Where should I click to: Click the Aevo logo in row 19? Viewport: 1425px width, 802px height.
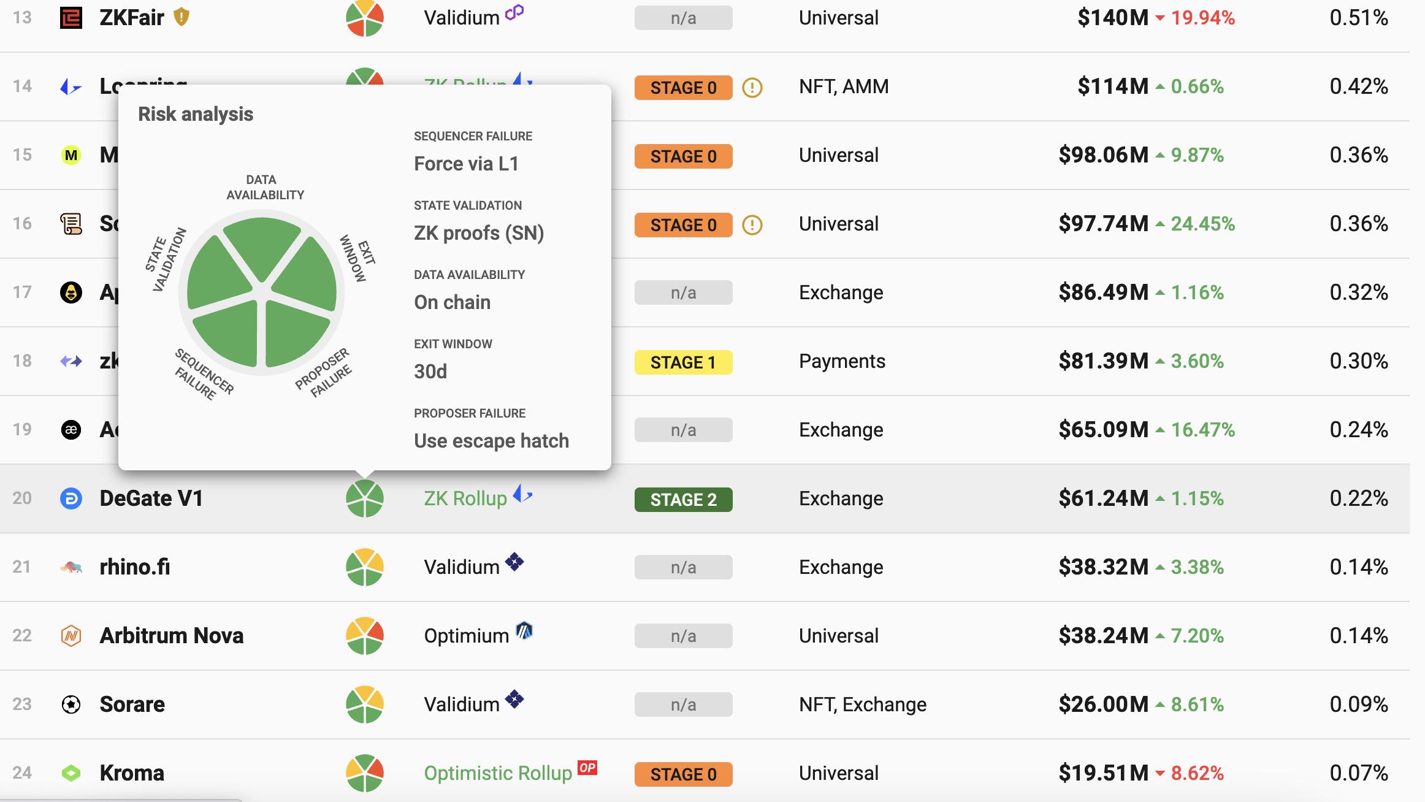[x=71, y=430]
